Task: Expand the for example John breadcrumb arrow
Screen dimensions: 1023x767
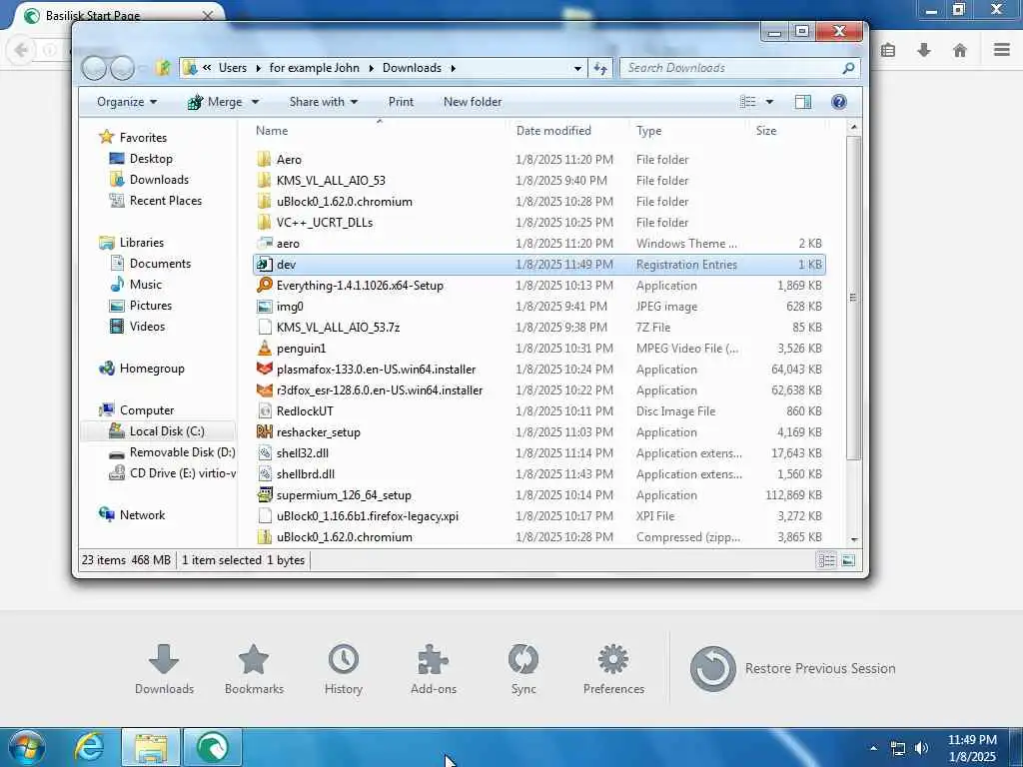Action: [x=372, y=68]
